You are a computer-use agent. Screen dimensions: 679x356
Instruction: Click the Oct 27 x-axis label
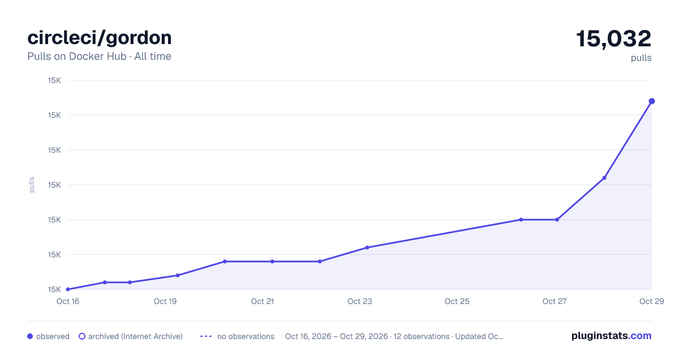(x=555, y=301)
